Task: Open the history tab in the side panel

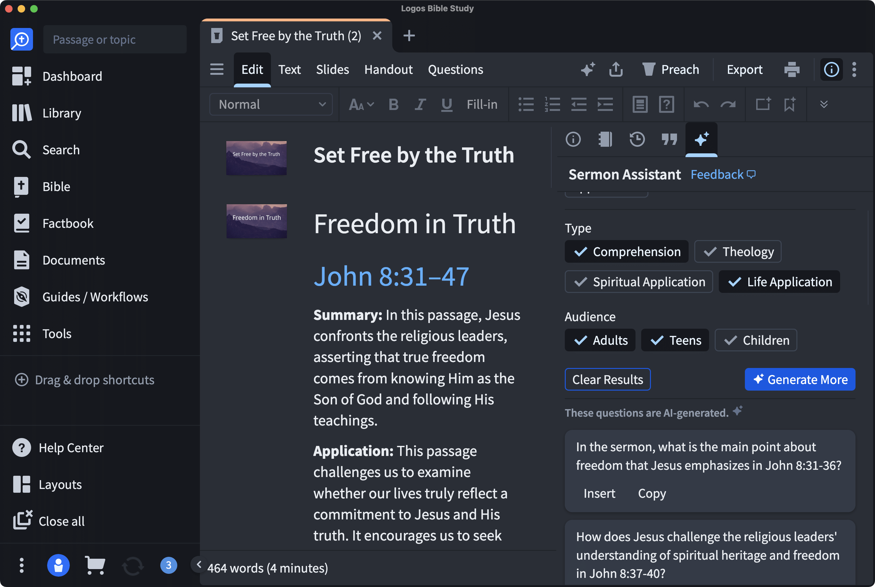Action: (637, 139)
